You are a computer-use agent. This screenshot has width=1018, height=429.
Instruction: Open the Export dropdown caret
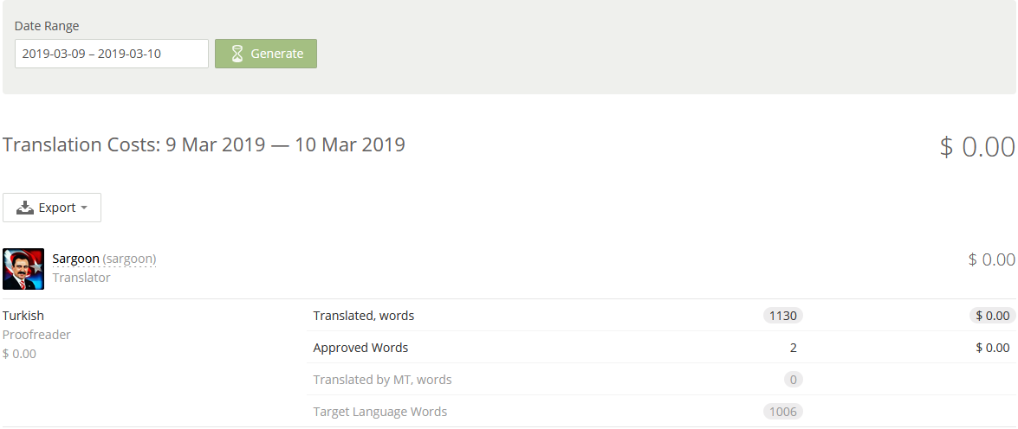click(x=84, y=208)
